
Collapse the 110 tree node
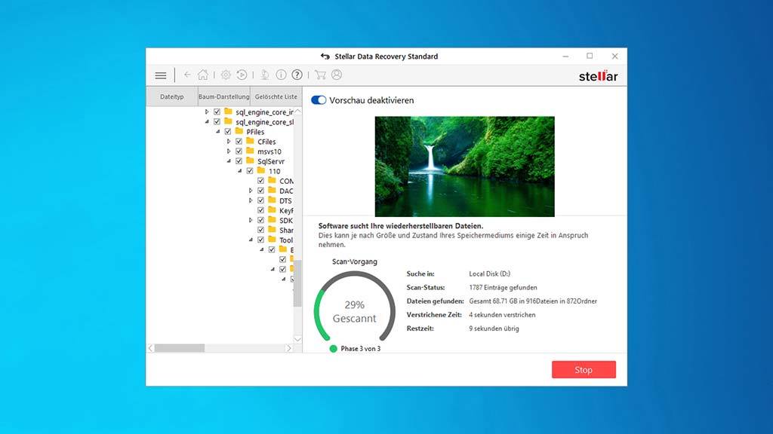(239, 171)
